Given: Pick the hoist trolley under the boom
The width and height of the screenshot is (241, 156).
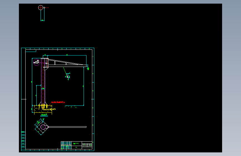Looking at the screenshot, I should pos(68,76).
